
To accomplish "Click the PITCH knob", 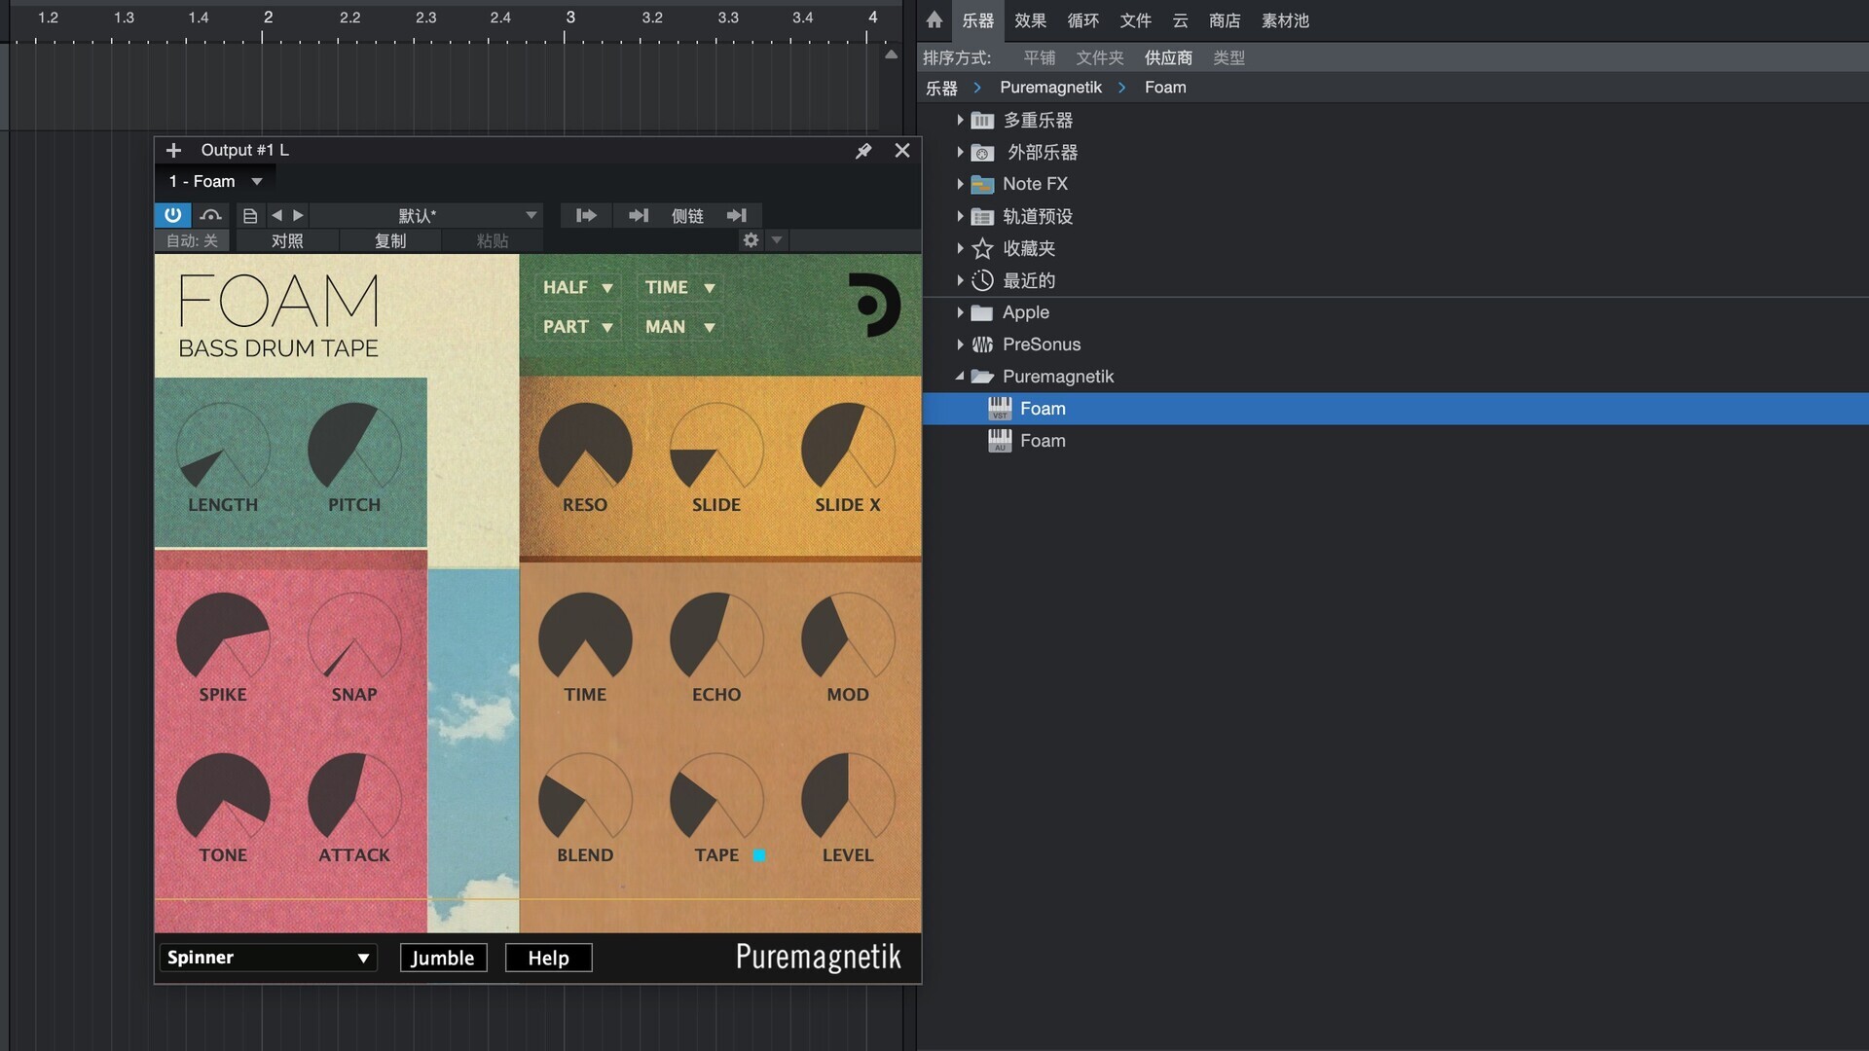I will tap(354, 449).
